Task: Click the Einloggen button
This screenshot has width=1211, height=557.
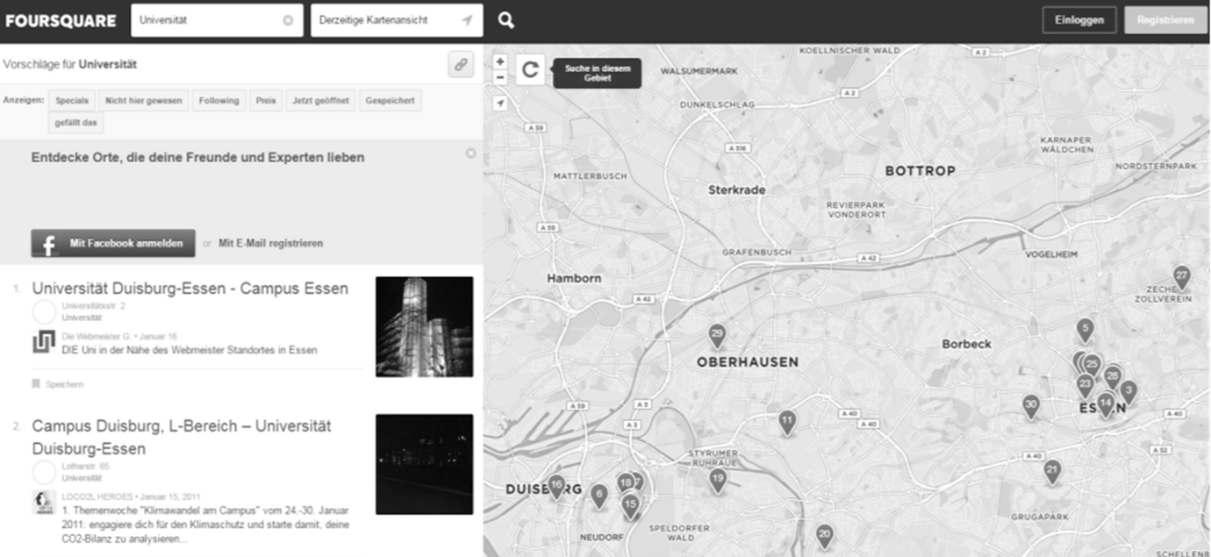Action: [x=1078, y=20]
